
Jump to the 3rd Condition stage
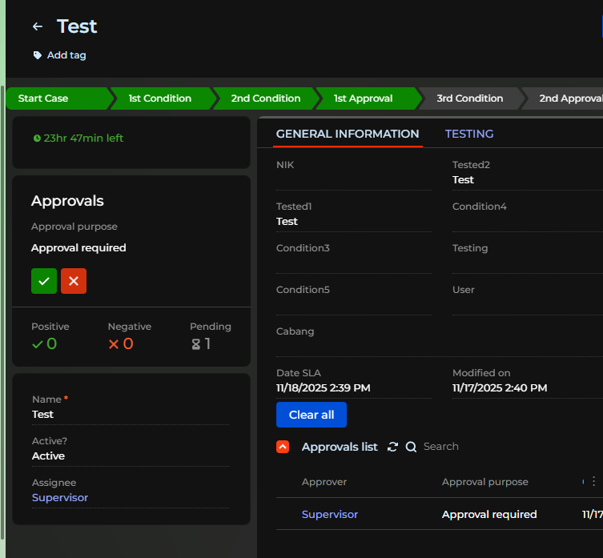click(x=469, y=98)
